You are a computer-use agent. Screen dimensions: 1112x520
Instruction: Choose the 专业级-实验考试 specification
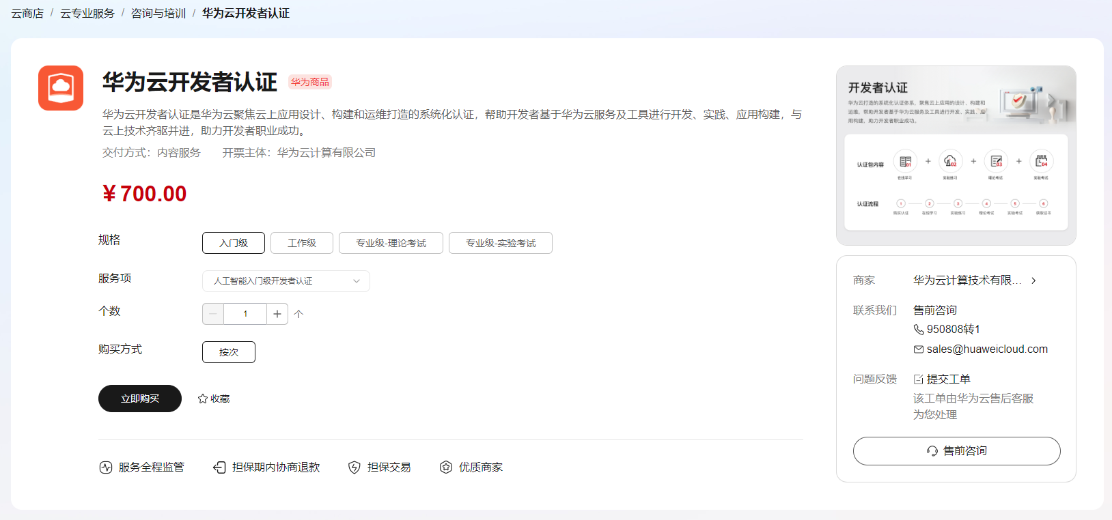point(501,243)
